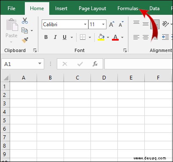173x162 pixels.
Task: Select column B header
Action: tap(50, 78)
